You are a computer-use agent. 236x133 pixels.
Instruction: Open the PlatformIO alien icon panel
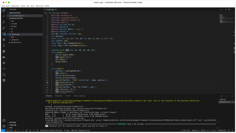[4, 40]
